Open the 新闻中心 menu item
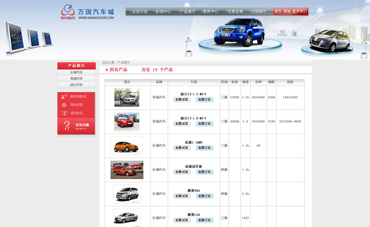Viewport: 370px width, 227px height. click(x=162, y=11)
